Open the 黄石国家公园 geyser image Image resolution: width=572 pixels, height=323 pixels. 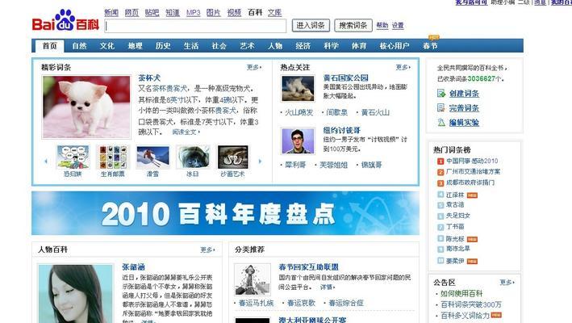tap(298, 88)
